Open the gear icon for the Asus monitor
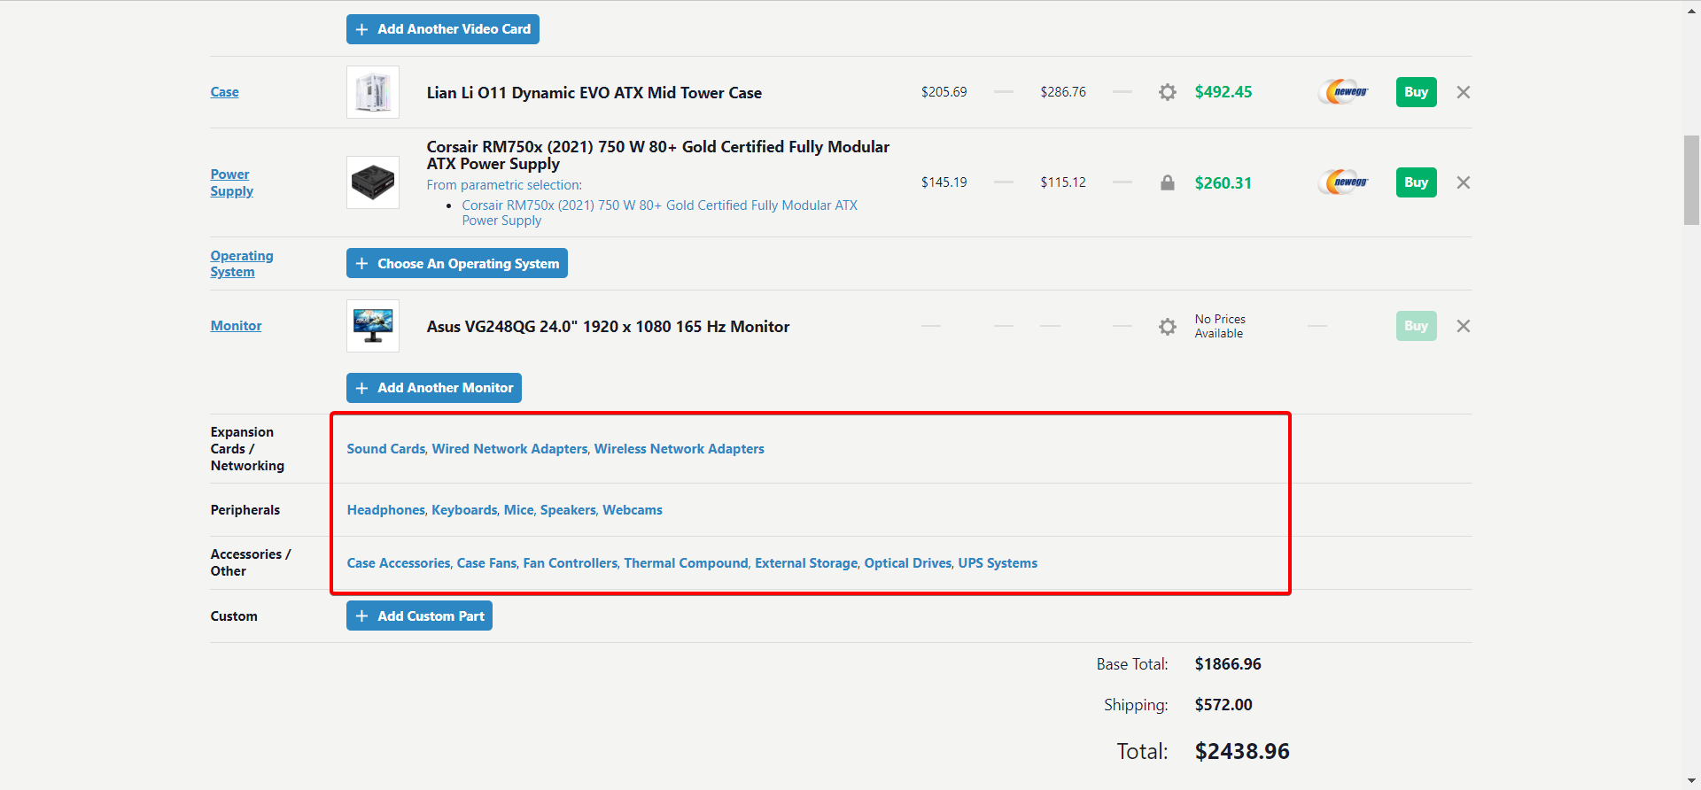1701x790 pixels. point(1168,327)
